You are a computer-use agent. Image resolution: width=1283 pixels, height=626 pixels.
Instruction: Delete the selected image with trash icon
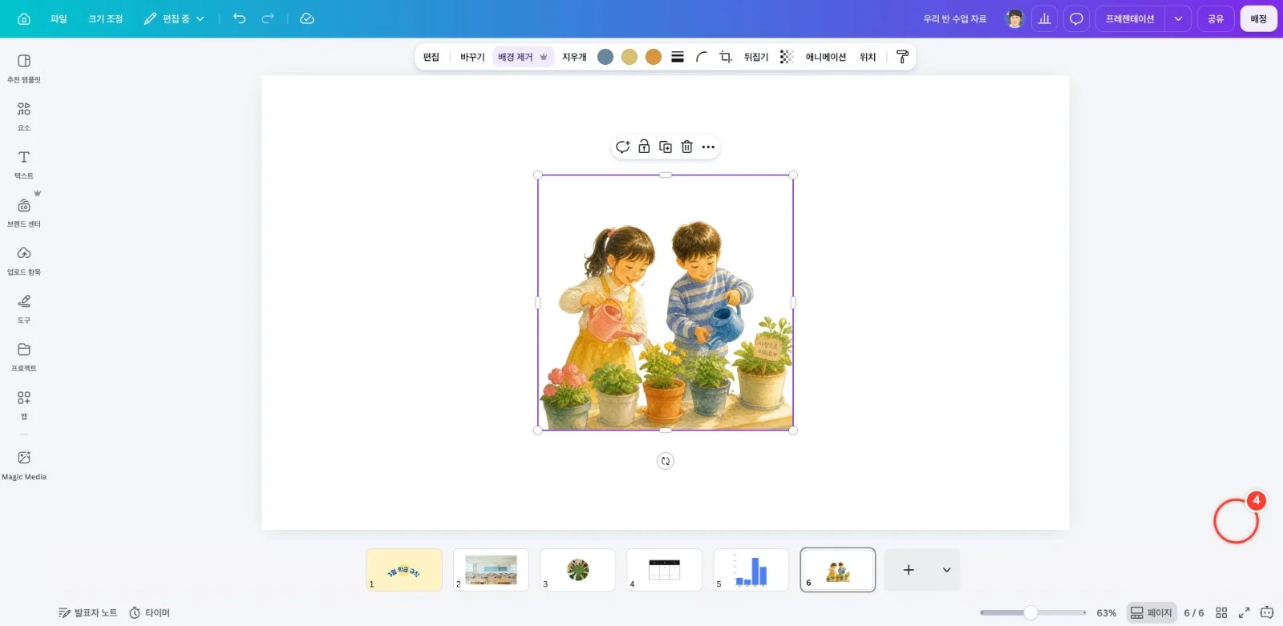coord(687,147)
